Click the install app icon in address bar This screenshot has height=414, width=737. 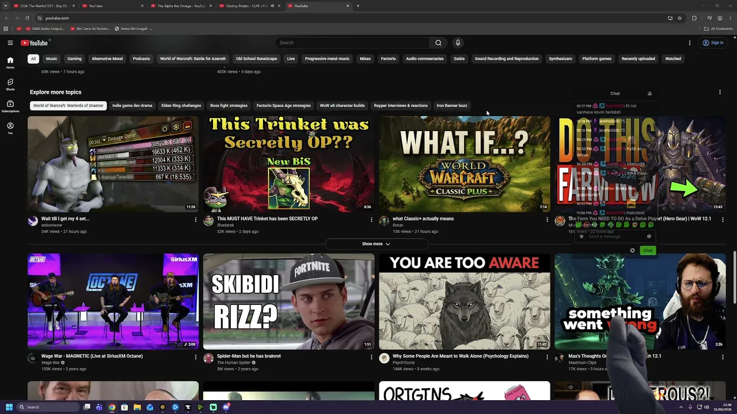[x=670, y=18]
